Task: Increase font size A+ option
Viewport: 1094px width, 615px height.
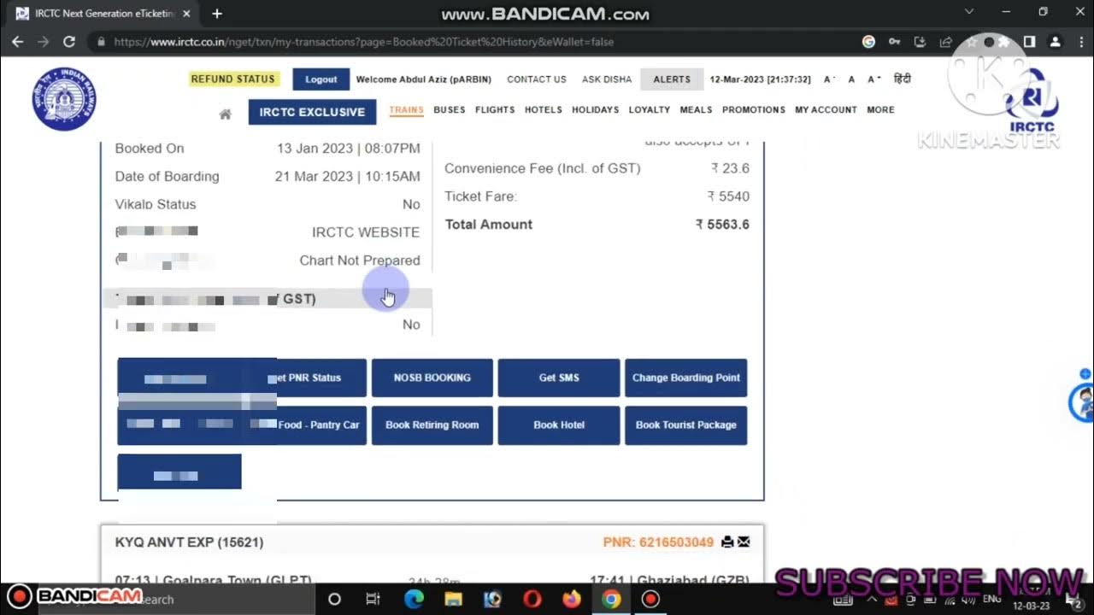Action: pos(873,79)
